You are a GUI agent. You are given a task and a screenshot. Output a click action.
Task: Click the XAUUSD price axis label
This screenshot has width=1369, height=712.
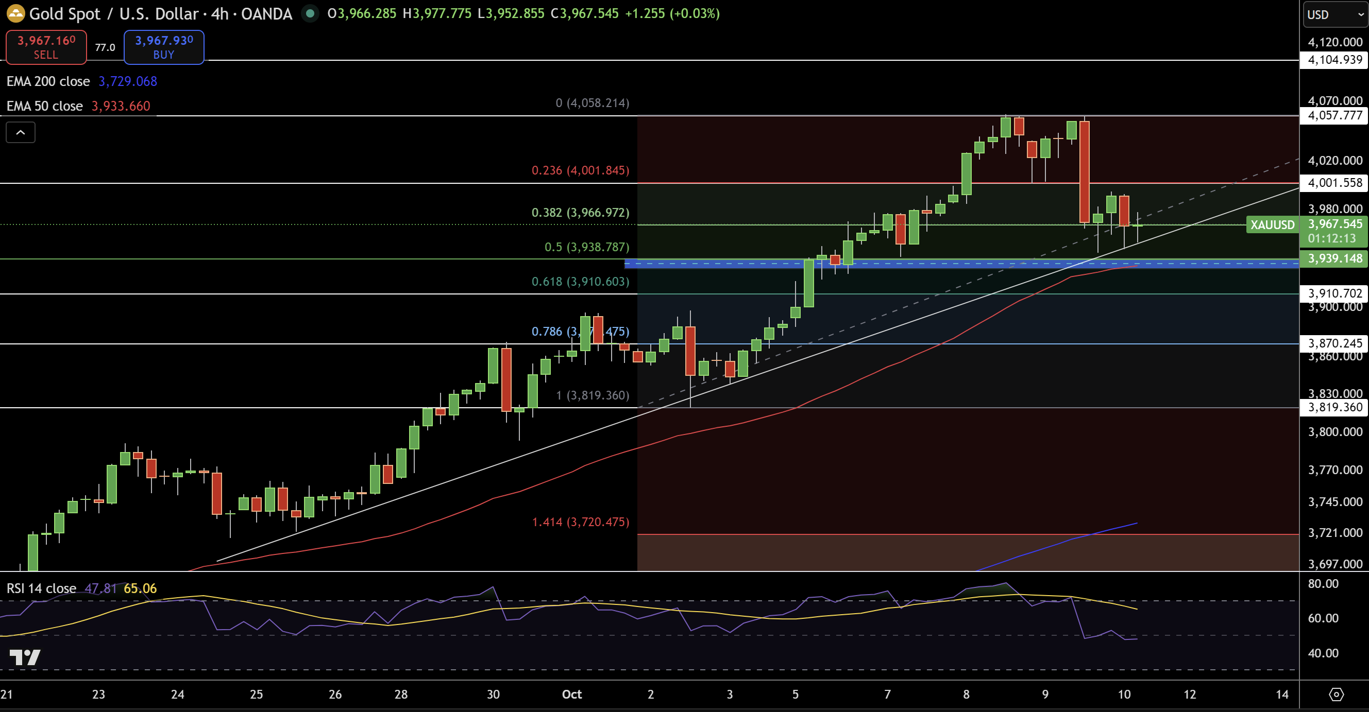pos(1272,224)
